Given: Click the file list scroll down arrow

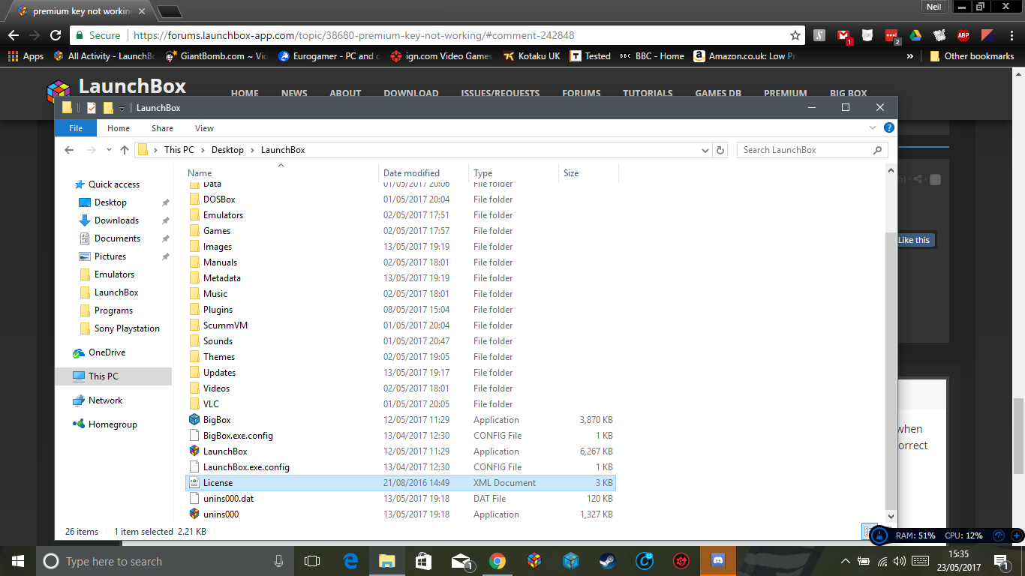Looking at the screenshot, I should [x=891, y=516].
